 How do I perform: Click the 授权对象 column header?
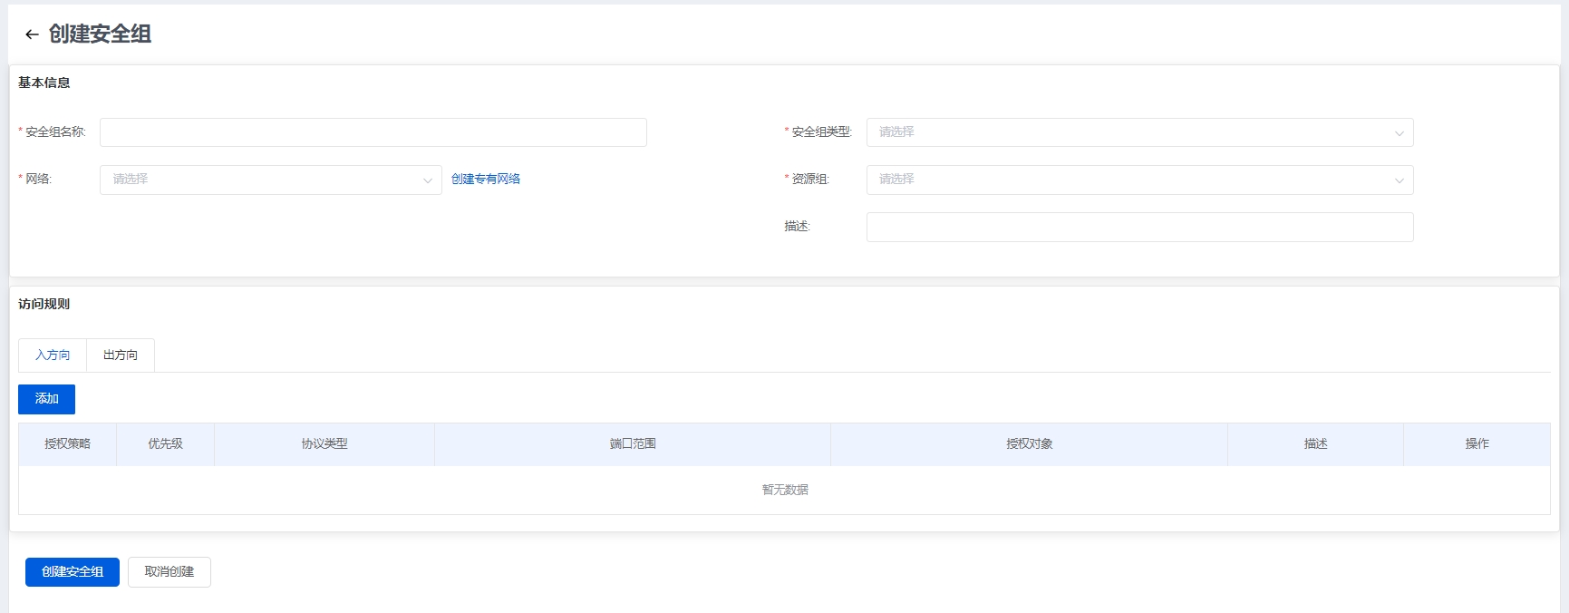[x=1030, y=444]
